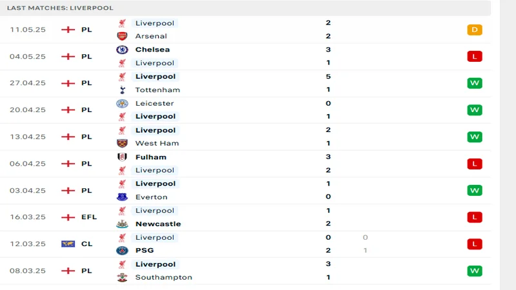Click the Southampton club crest
Image resolution: width=516 pixels, height=290 pixels.
[x=122, y=277]
